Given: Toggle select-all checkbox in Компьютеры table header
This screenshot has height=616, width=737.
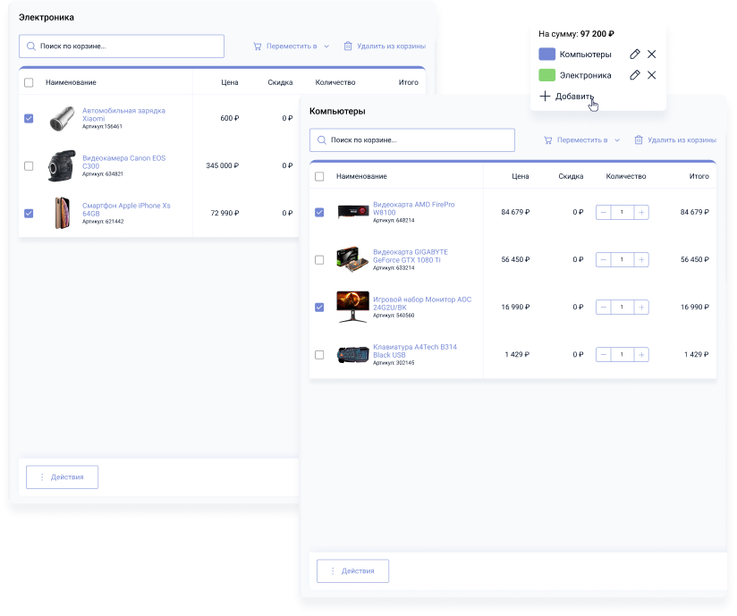Looking at the screenshot, I should click(x=320, y=177).
